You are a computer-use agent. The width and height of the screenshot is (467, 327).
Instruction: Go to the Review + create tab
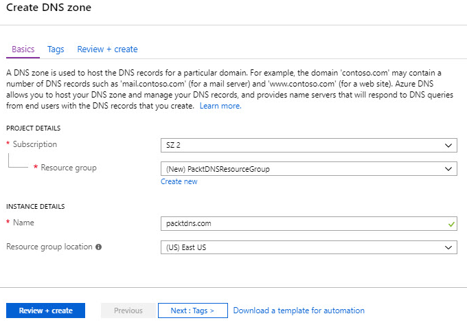107,49
